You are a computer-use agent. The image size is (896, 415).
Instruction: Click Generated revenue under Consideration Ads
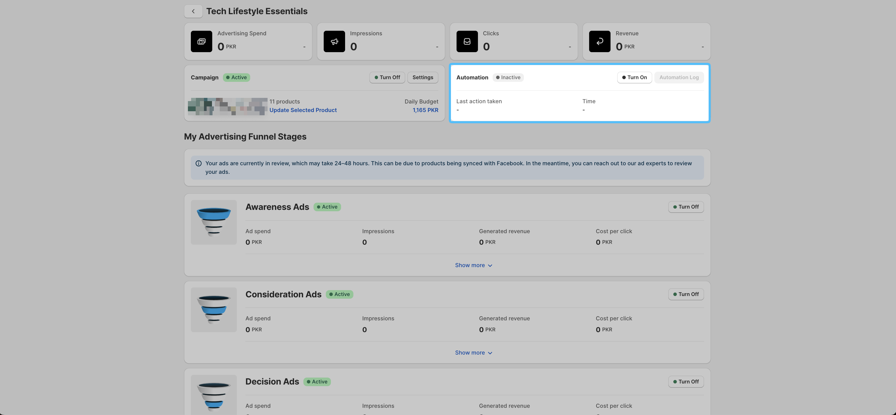coord(504,319)
